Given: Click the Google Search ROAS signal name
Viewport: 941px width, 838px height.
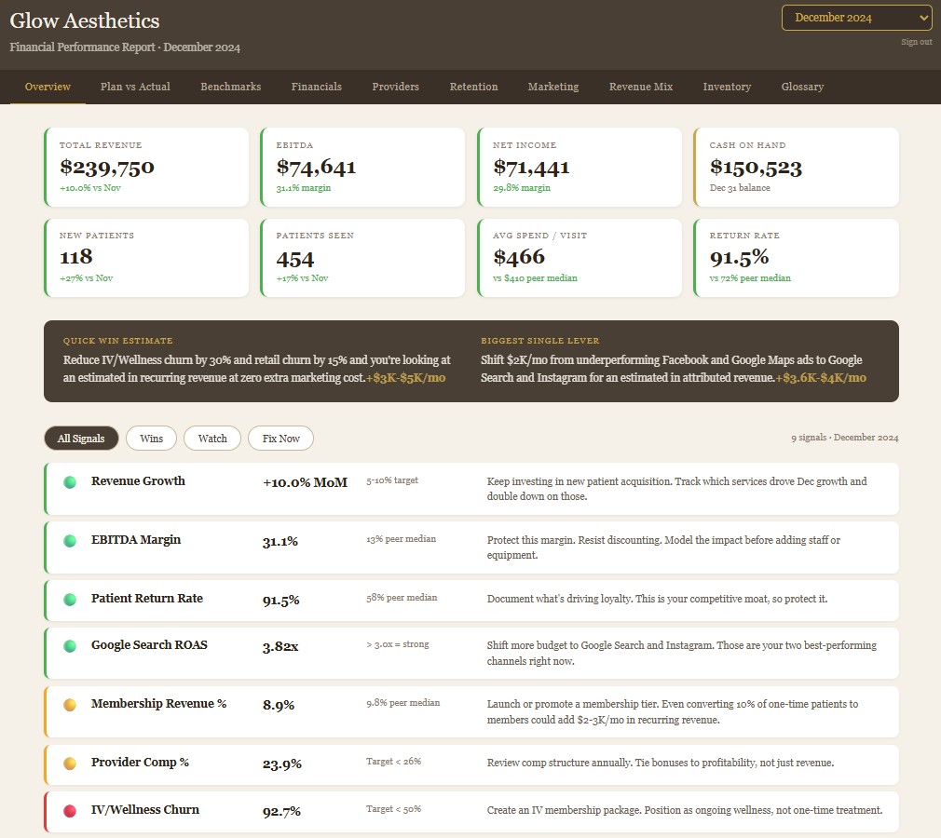Looking at the screenshot, I should [x=149, y=645].
